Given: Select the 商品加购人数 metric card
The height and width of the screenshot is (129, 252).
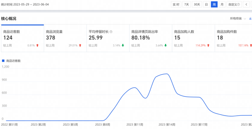Looking at the screenshot, I should pos(193,38).
